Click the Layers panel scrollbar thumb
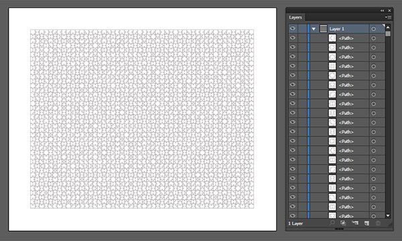Viewport: 402px width, 241px height. point(388,33)
